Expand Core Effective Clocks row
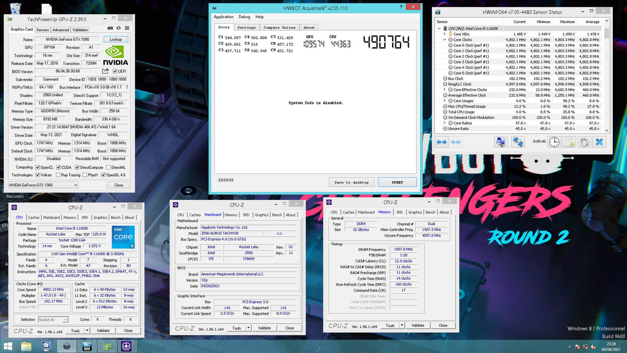627x353 pixels. click(444, 90)
